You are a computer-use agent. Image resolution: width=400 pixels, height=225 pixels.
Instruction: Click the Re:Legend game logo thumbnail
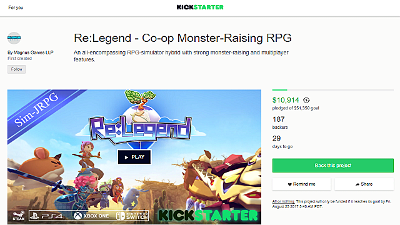tap(140, 127)
